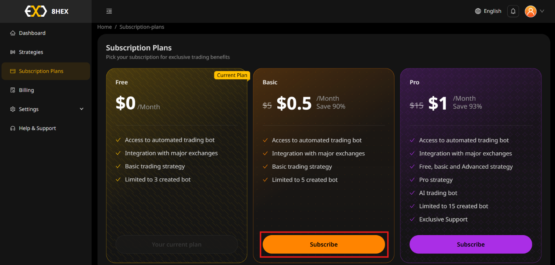Open notifications with the bell icon

513,11
